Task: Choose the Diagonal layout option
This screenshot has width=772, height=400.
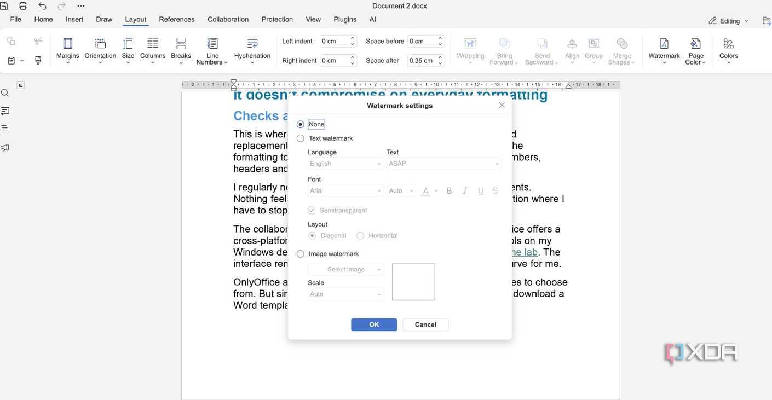Action: [x=312, y=236]
